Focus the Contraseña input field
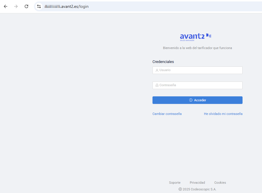Viewport: 262px width, 193px height. [x=197, y=85]
